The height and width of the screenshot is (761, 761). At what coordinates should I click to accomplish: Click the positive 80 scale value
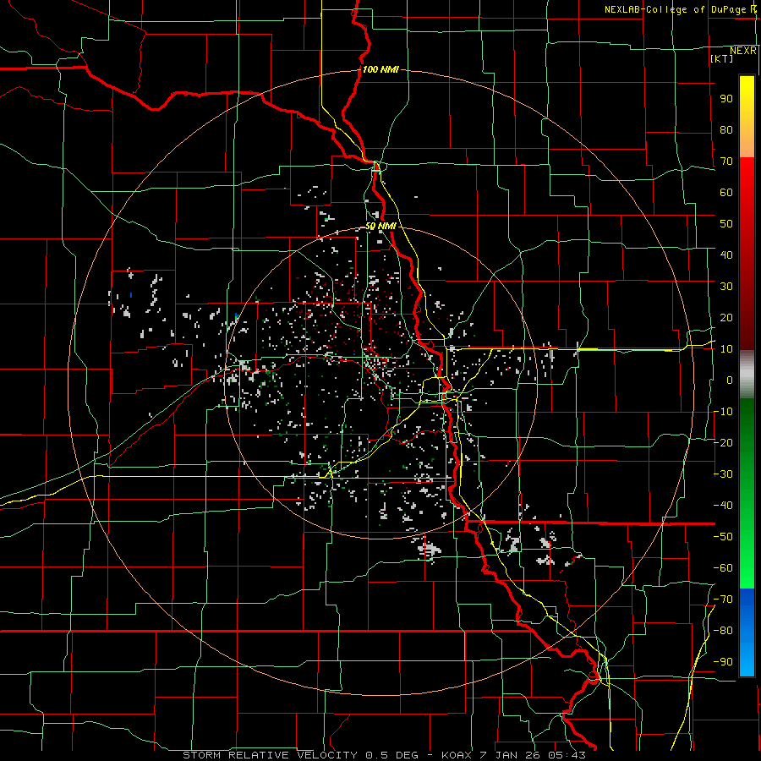pos(726,129)
